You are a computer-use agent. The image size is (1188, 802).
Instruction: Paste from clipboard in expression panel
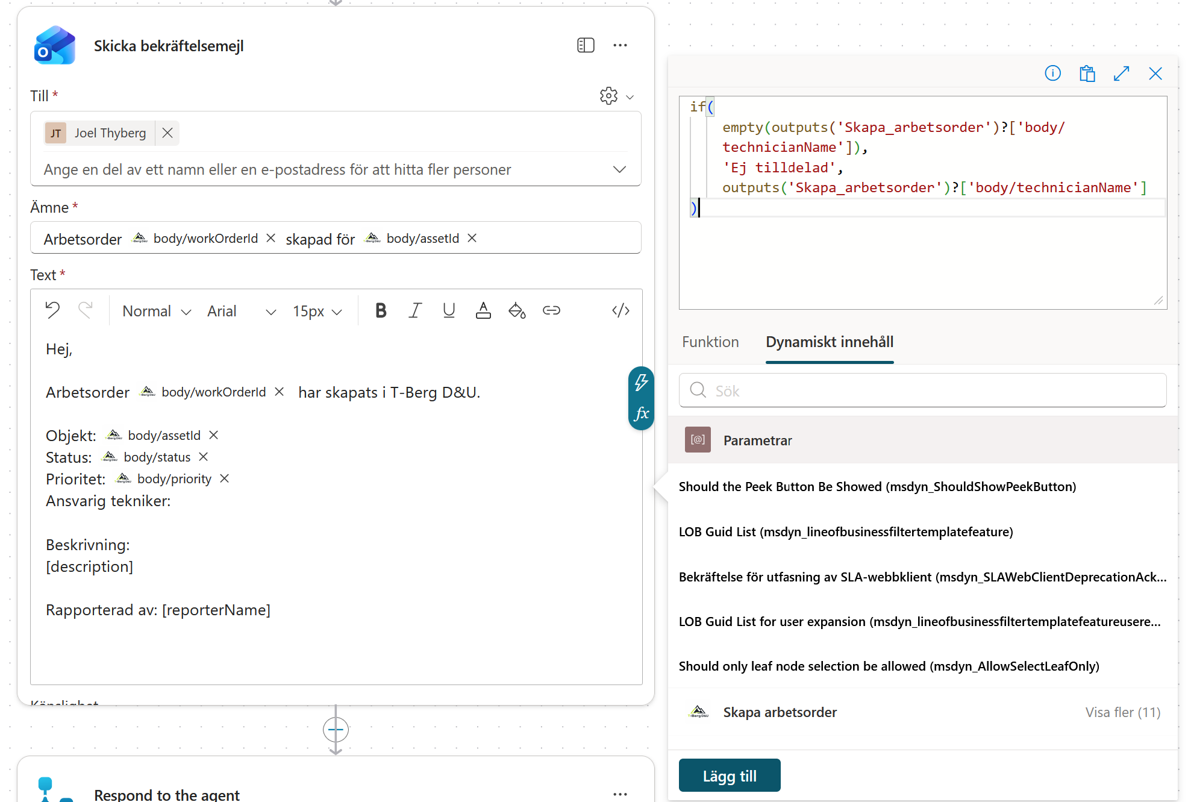[x=1087, y=74]
